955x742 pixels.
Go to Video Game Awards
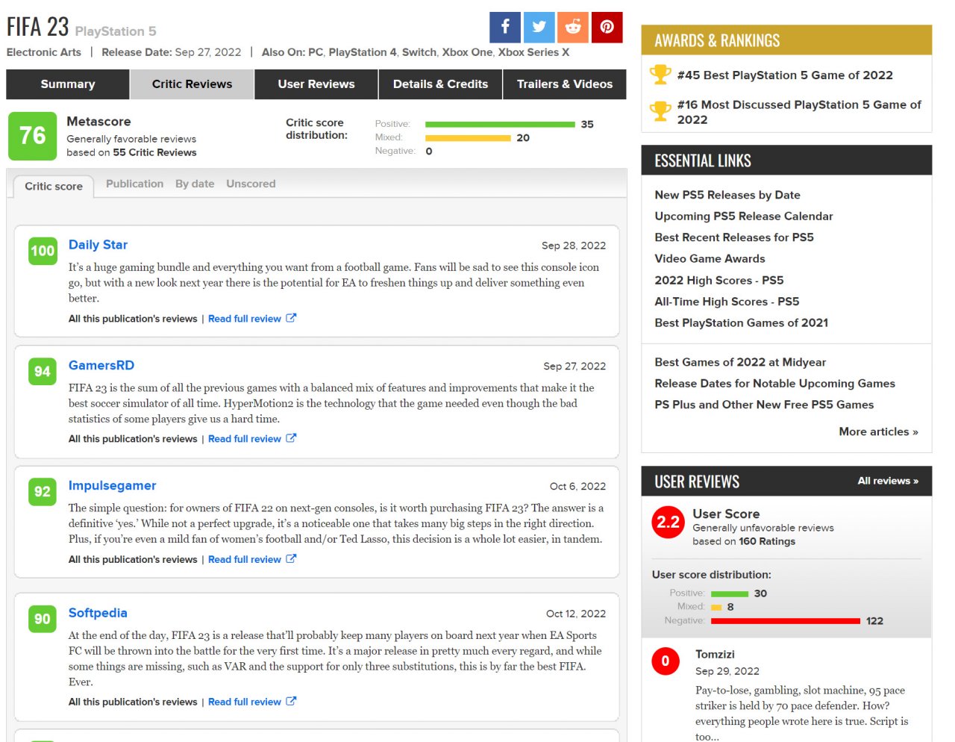tap(710, 258)
